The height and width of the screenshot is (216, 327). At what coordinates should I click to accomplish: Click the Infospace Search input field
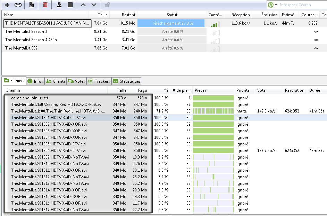pyautogui.click(x=302, y=5)
